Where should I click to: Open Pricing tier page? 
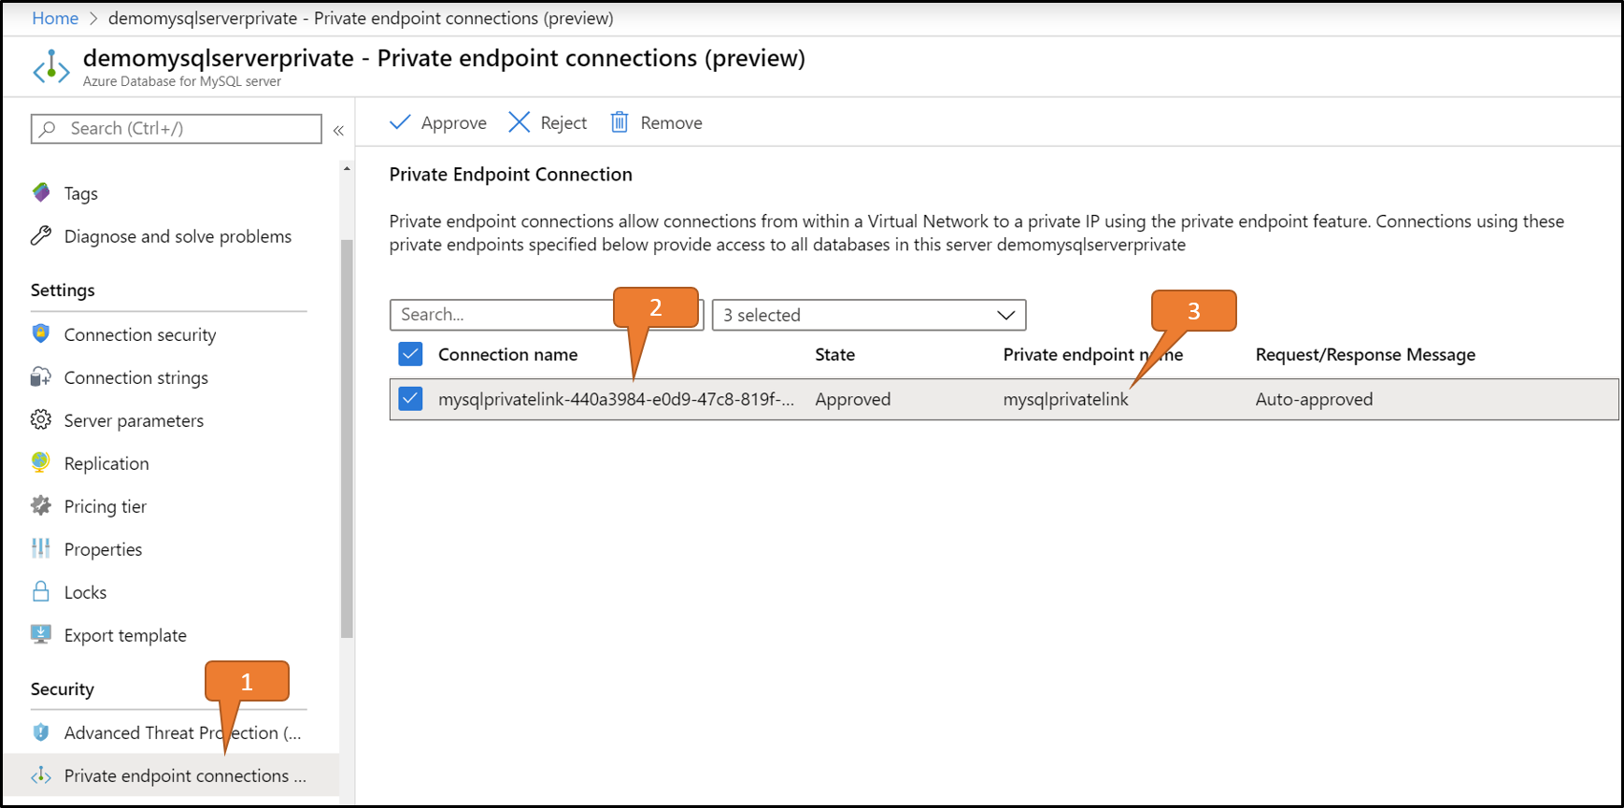click(106, 506)
